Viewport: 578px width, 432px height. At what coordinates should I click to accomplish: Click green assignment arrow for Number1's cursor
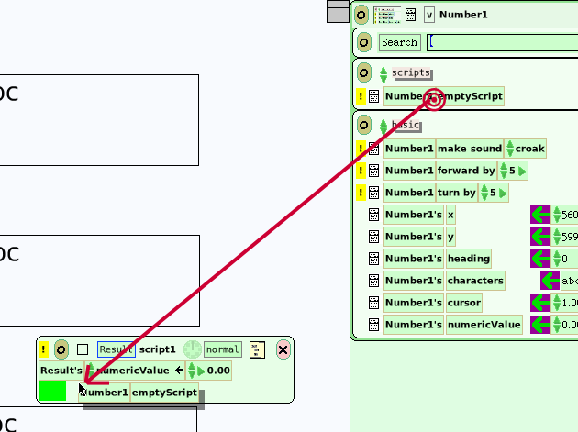pos(540,303)
